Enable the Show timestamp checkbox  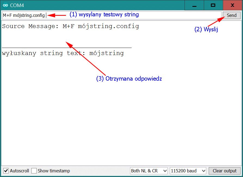tap(34, 171)
